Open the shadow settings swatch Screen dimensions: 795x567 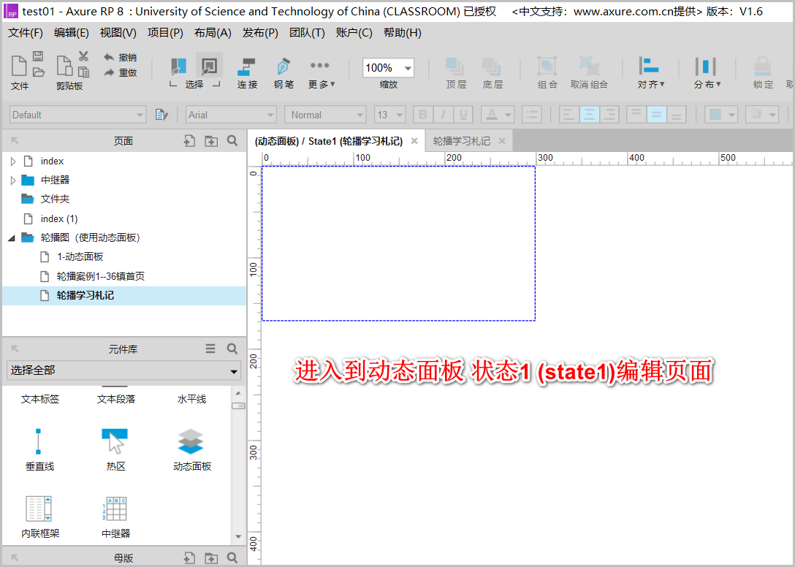[762, 115]
